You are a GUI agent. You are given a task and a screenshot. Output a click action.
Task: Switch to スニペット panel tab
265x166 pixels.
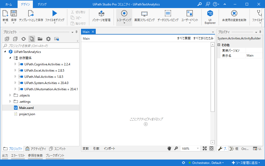pos(57,149)
